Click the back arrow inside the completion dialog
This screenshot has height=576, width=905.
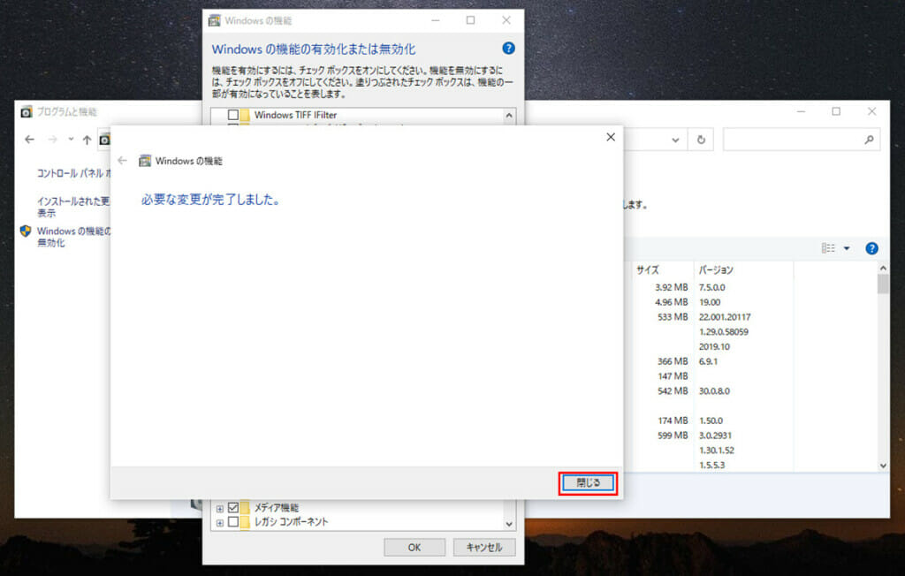(121, 161)
